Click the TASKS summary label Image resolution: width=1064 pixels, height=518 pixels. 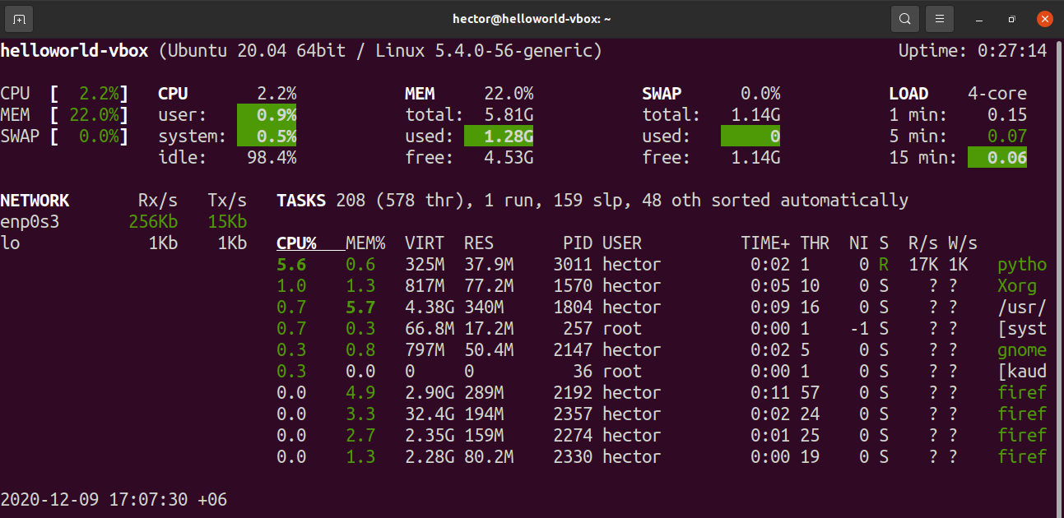(301, 201)
